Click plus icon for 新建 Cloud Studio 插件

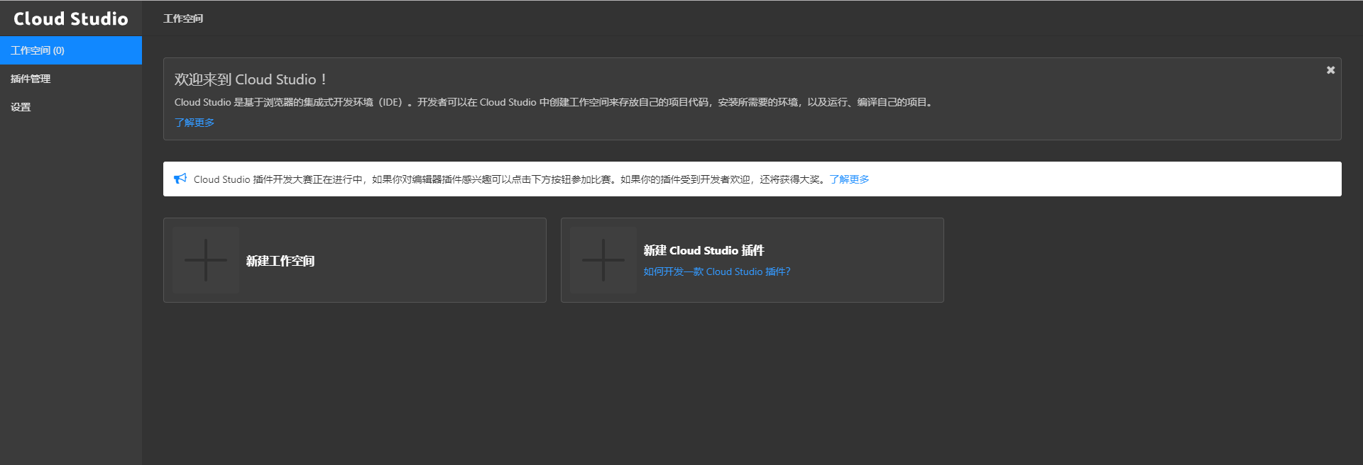pos(603,260)
